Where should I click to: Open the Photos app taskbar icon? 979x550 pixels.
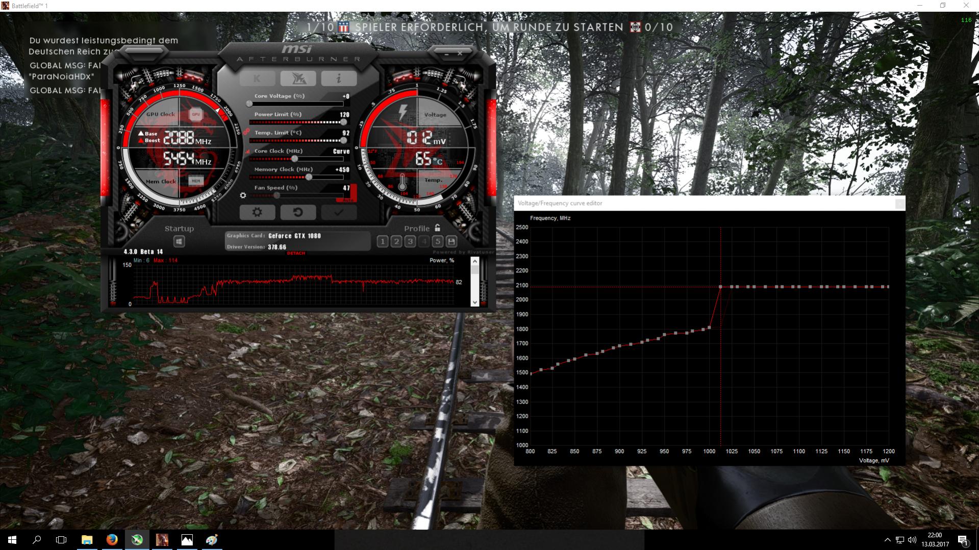point(187,540)
